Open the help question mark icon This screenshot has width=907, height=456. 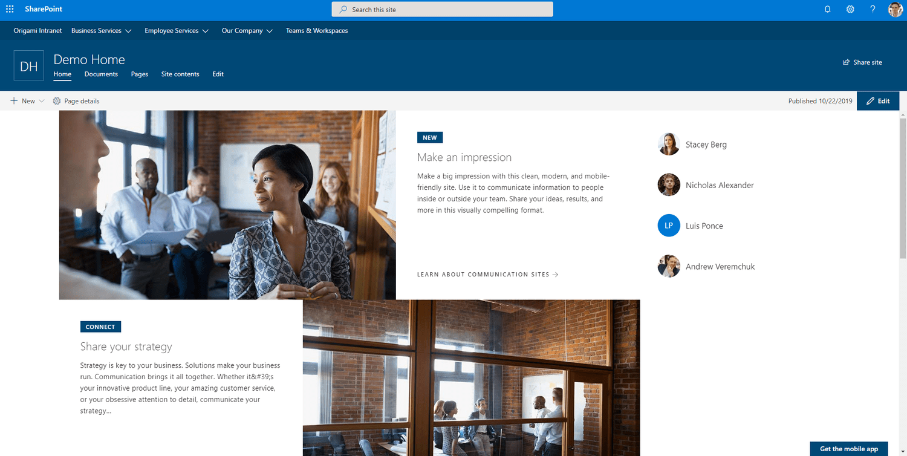(x=873, y=9)
